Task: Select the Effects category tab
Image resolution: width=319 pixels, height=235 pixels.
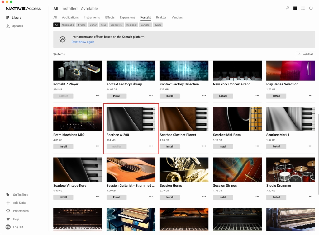Action: [x=110, y=17]
